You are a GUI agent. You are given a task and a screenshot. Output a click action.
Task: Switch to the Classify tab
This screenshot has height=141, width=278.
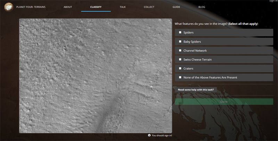96,7
